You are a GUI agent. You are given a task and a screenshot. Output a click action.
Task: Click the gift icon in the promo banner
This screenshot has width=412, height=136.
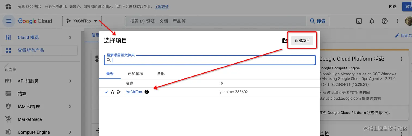coord(8,6)
